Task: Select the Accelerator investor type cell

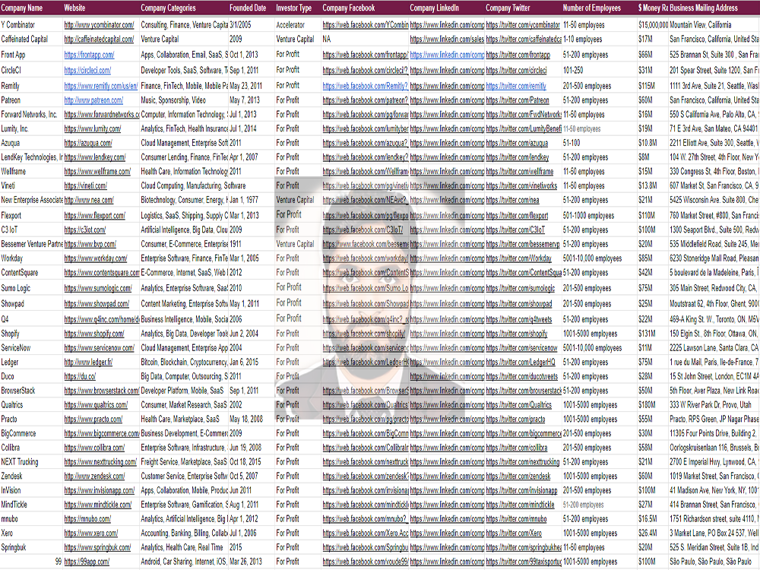Action: [x=290, y=25]
